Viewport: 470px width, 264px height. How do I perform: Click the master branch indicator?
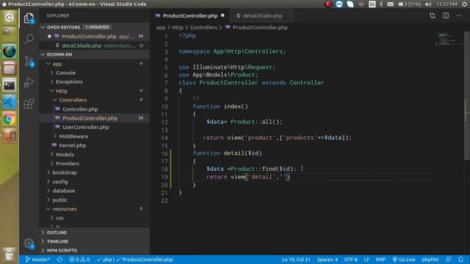pos(37,260)
